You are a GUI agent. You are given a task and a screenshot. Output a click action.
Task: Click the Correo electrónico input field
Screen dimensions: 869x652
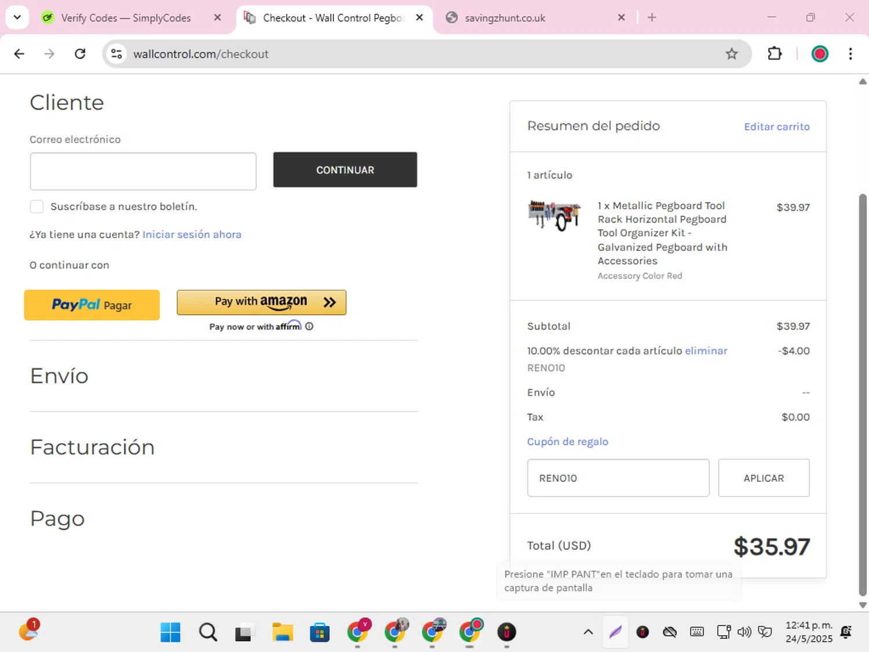(143, 172)
